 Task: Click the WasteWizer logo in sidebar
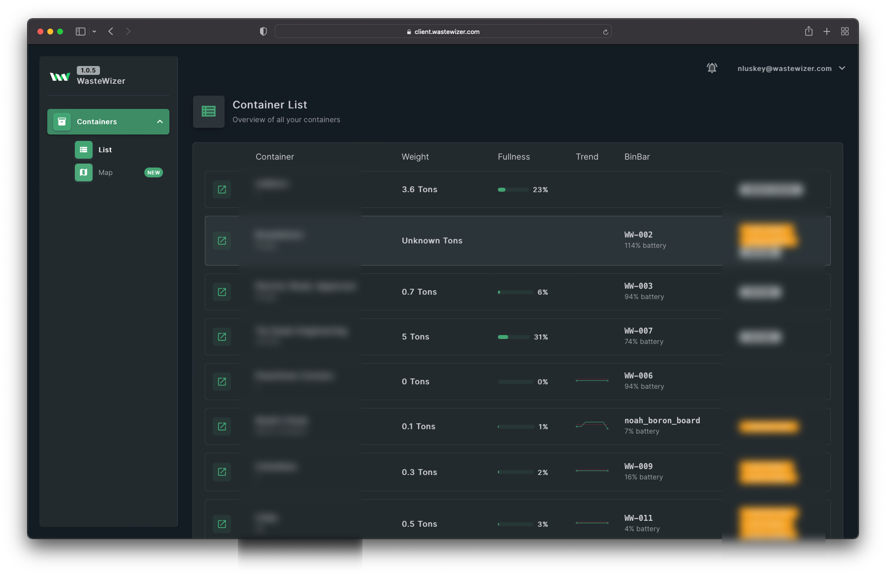click(60, 77)
